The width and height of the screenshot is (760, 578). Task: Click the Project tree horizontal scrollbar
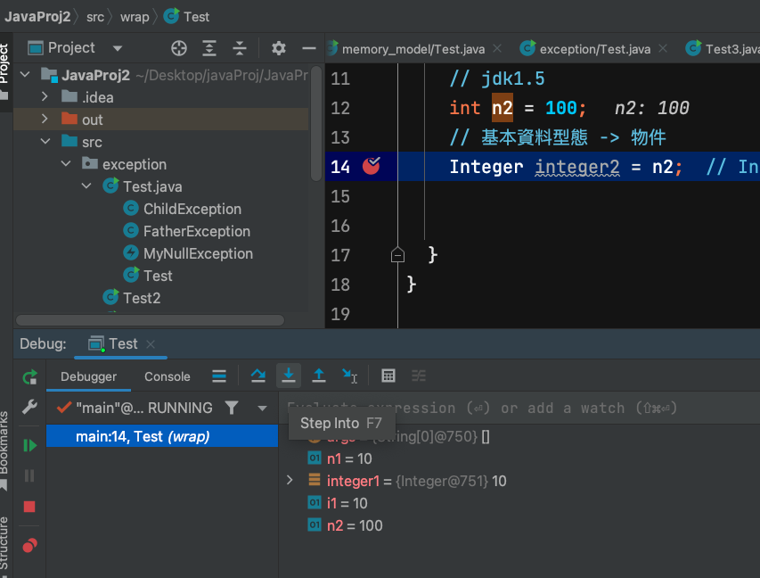coord(151,320)
